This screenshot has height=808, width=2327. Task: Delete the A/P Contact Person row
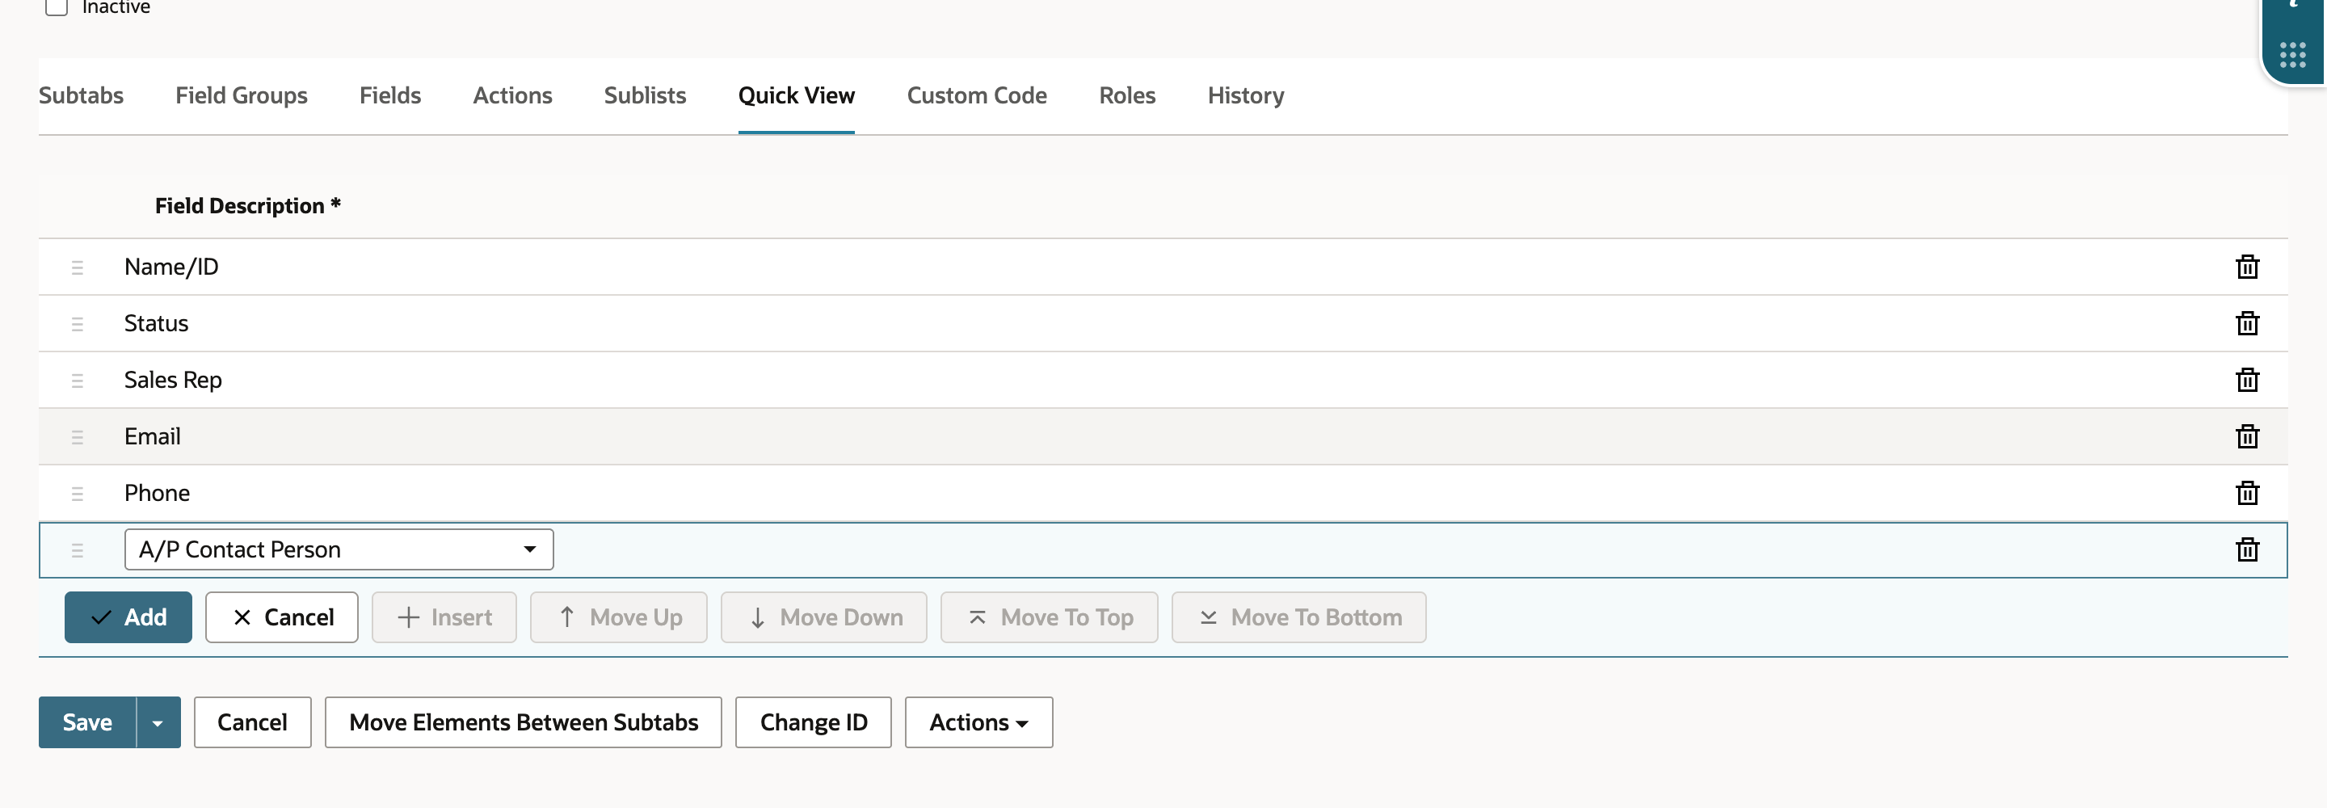tap(2246, 549)
